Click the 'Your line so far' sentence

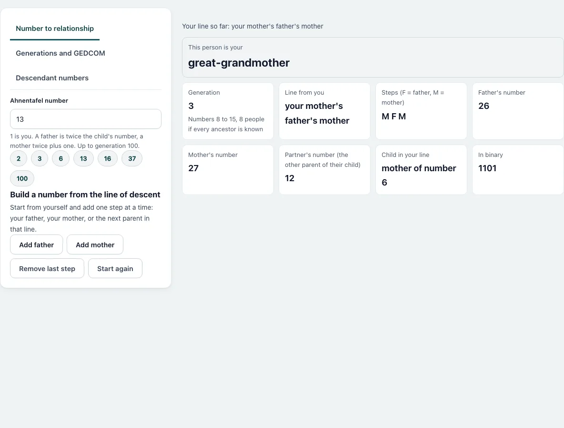pos(252,26)
